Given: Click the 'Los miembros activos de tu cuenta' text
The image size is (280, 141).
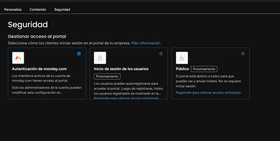Looking at the screenshot, I should (x=41, y=78).
